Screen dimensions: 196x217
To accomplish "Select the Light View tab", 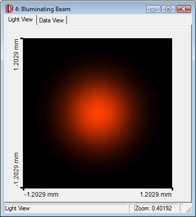I will 20,20.
